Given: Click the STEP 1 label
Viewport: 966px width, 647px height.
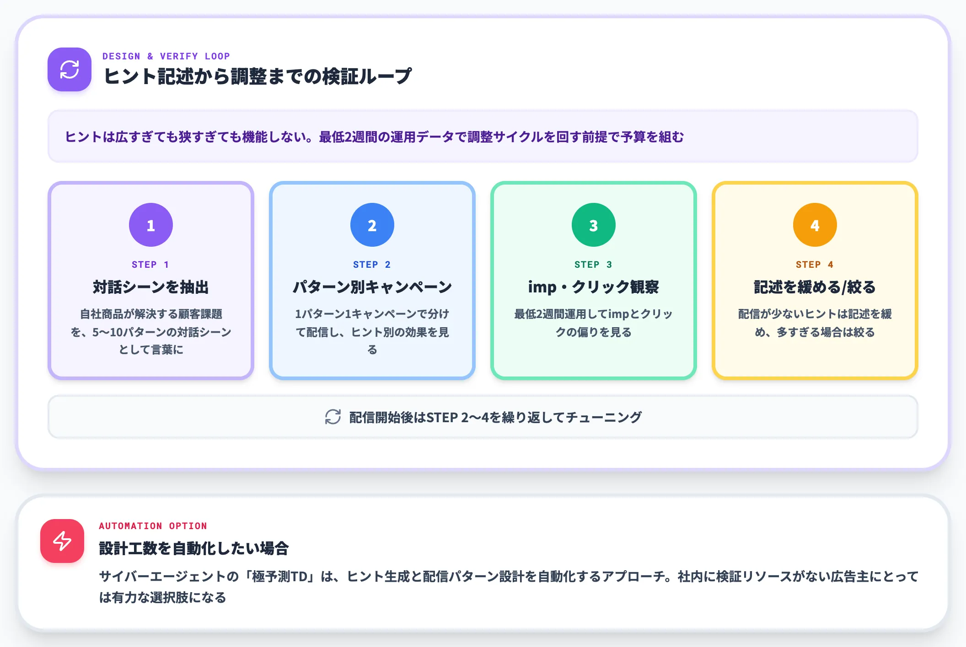Looking at the screenshot, I should click(x=151, y=265).
